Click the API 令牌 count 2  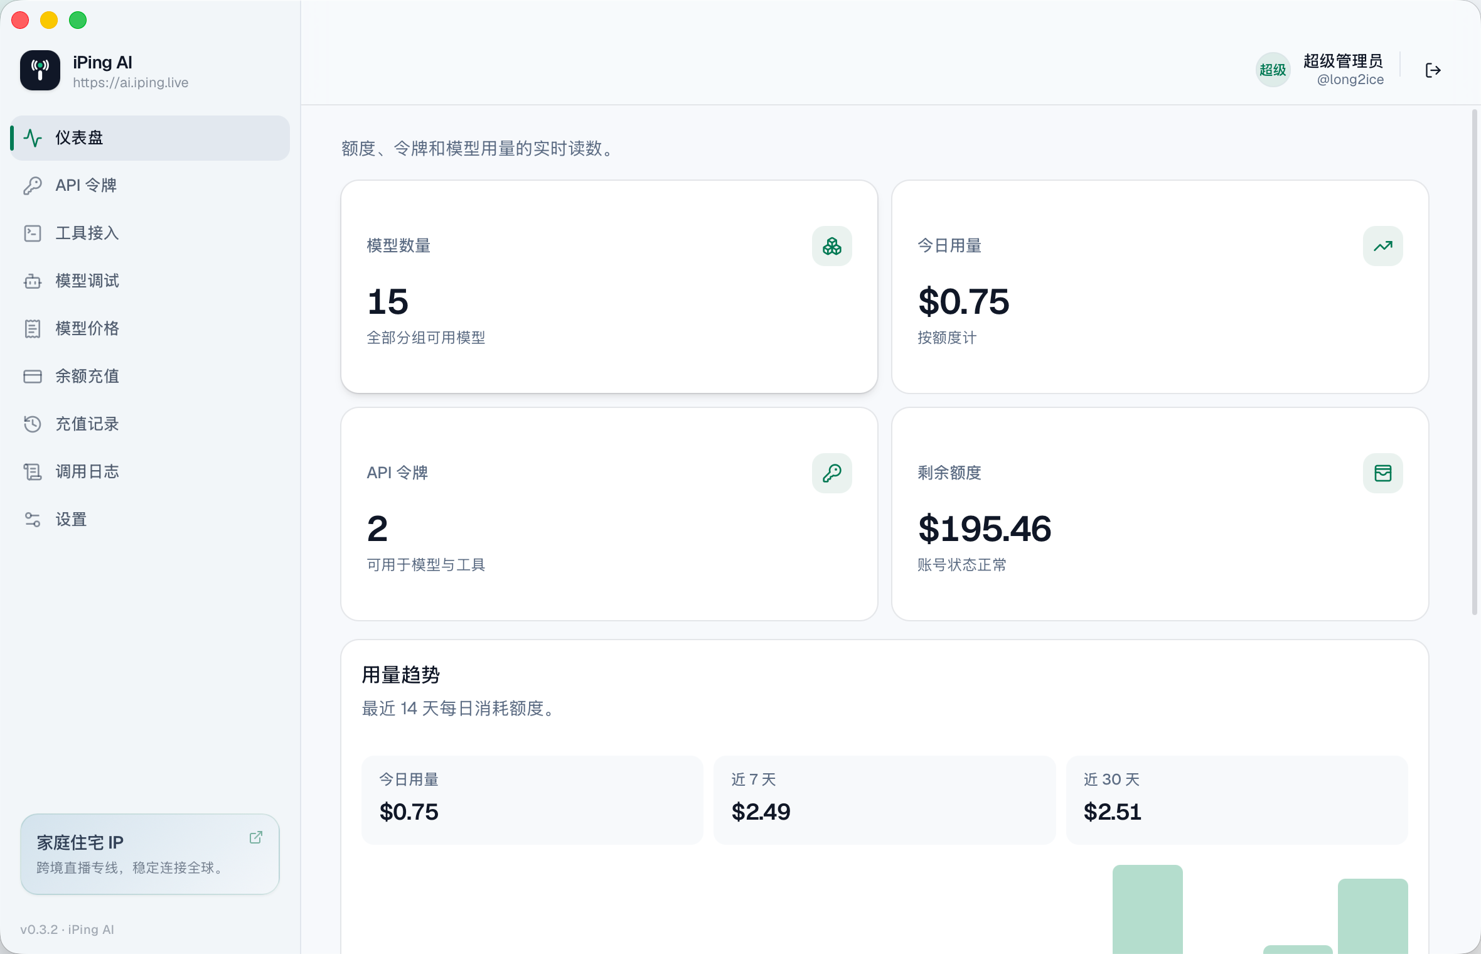point(377,529)
